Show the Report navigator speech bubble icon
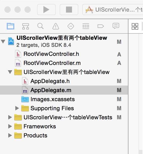Viewport: 143px width, 154px height. tap(116, 26)
